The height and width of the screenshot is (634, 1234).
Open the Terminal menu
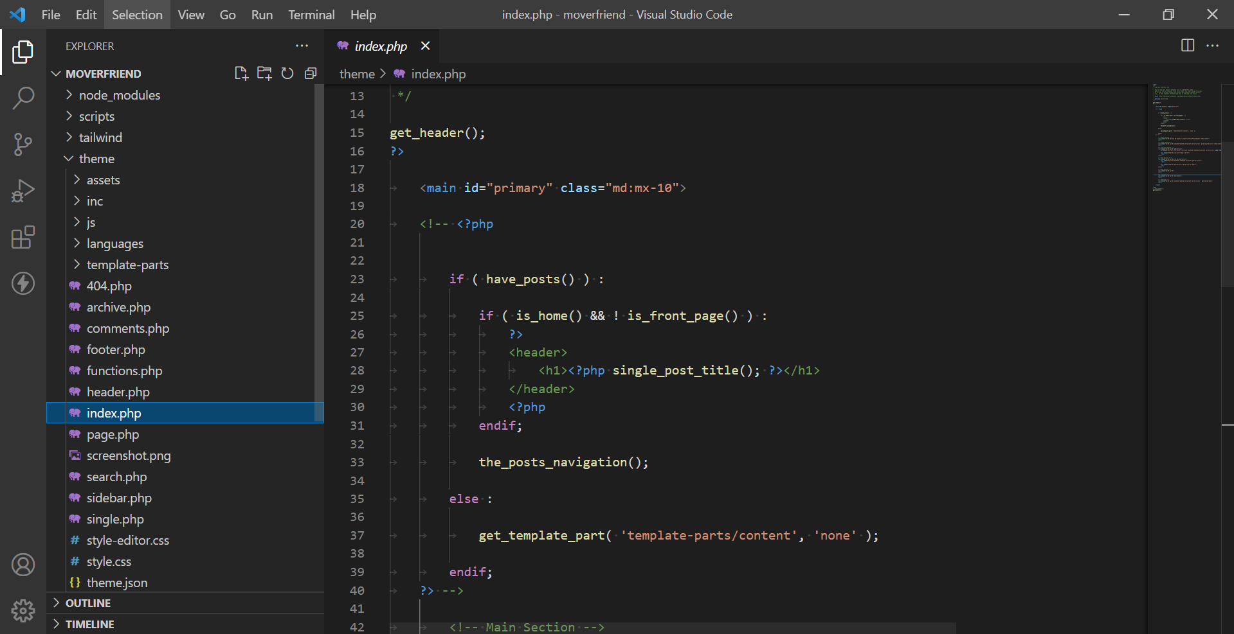[311, 14]
